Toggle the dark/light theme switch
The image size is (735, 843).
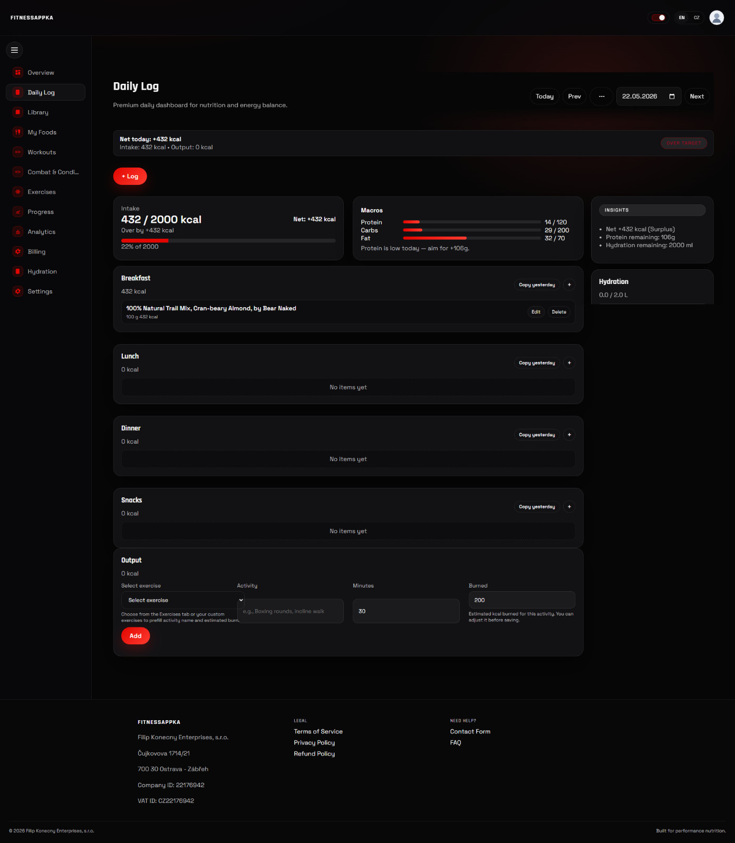[658, 17]
